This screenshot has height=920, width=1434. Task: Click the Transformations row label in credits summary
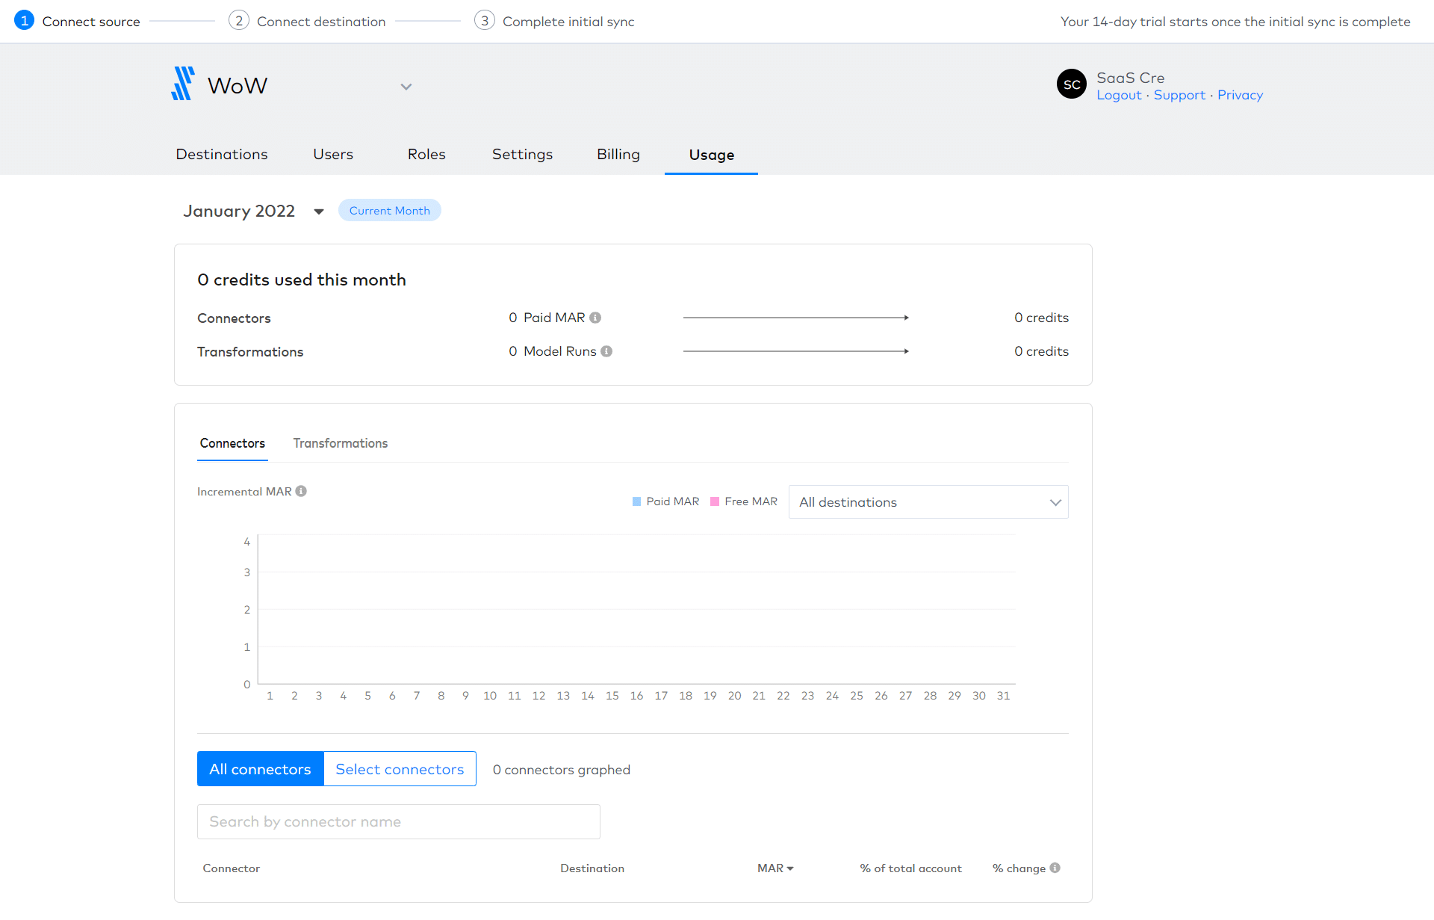coord(250,352)
